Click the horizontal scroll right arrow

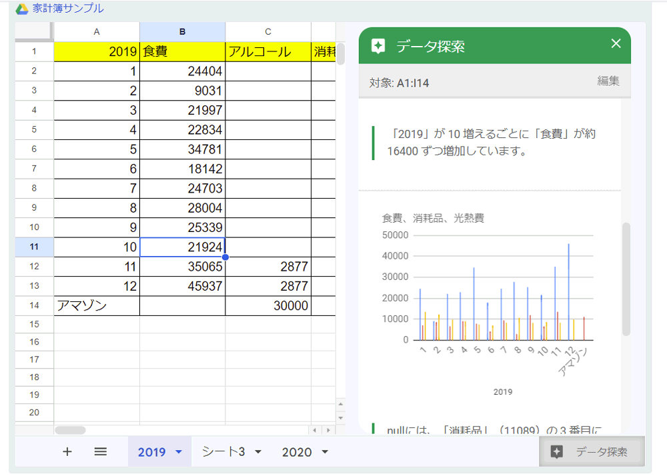coord(328,430)
